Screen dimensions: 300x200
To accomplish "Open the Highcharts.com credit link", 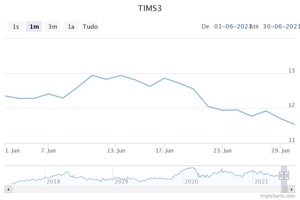I will [277, 196].
